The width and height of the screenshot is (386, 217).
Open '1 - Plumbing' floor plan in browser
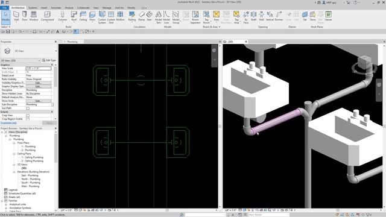click(x=28, y=146)
